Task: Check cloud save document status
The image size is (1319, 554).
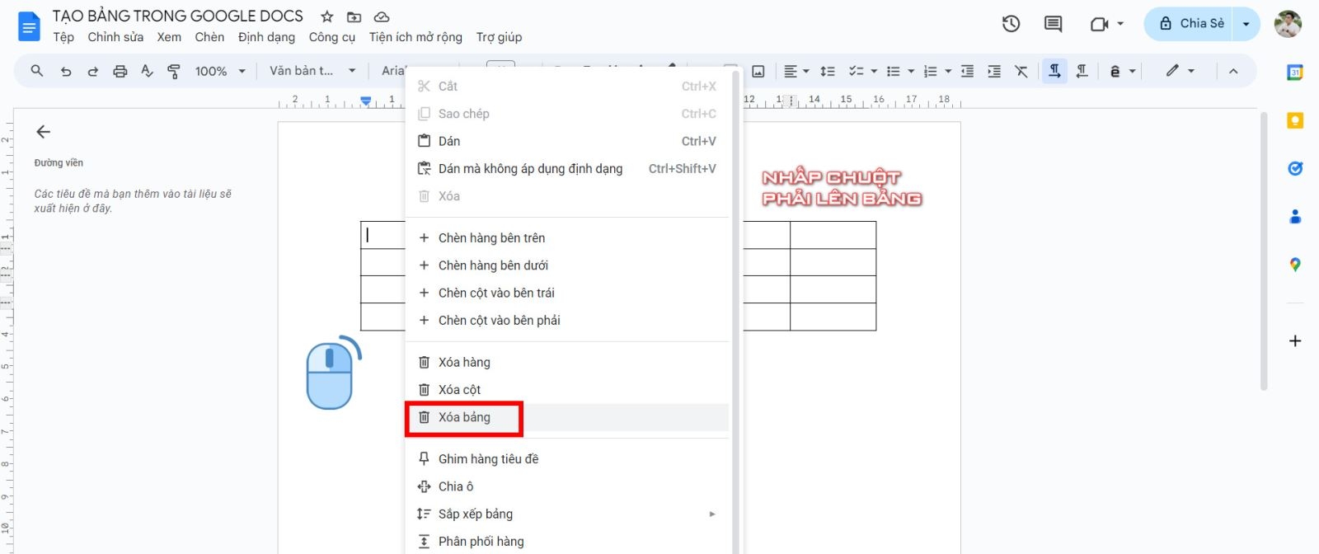Action: (x=381, y=16)
